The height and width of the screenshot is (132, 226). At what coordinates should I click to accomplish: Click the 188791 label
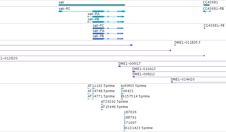(x=130, y=117)
